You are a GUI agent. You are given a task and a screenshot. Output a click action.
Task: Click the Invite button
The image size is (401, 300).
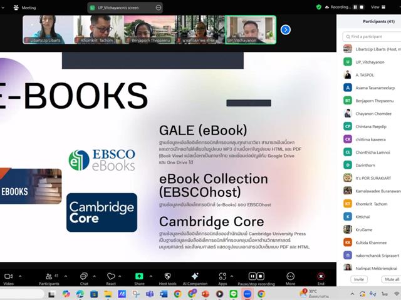point(359,279)
